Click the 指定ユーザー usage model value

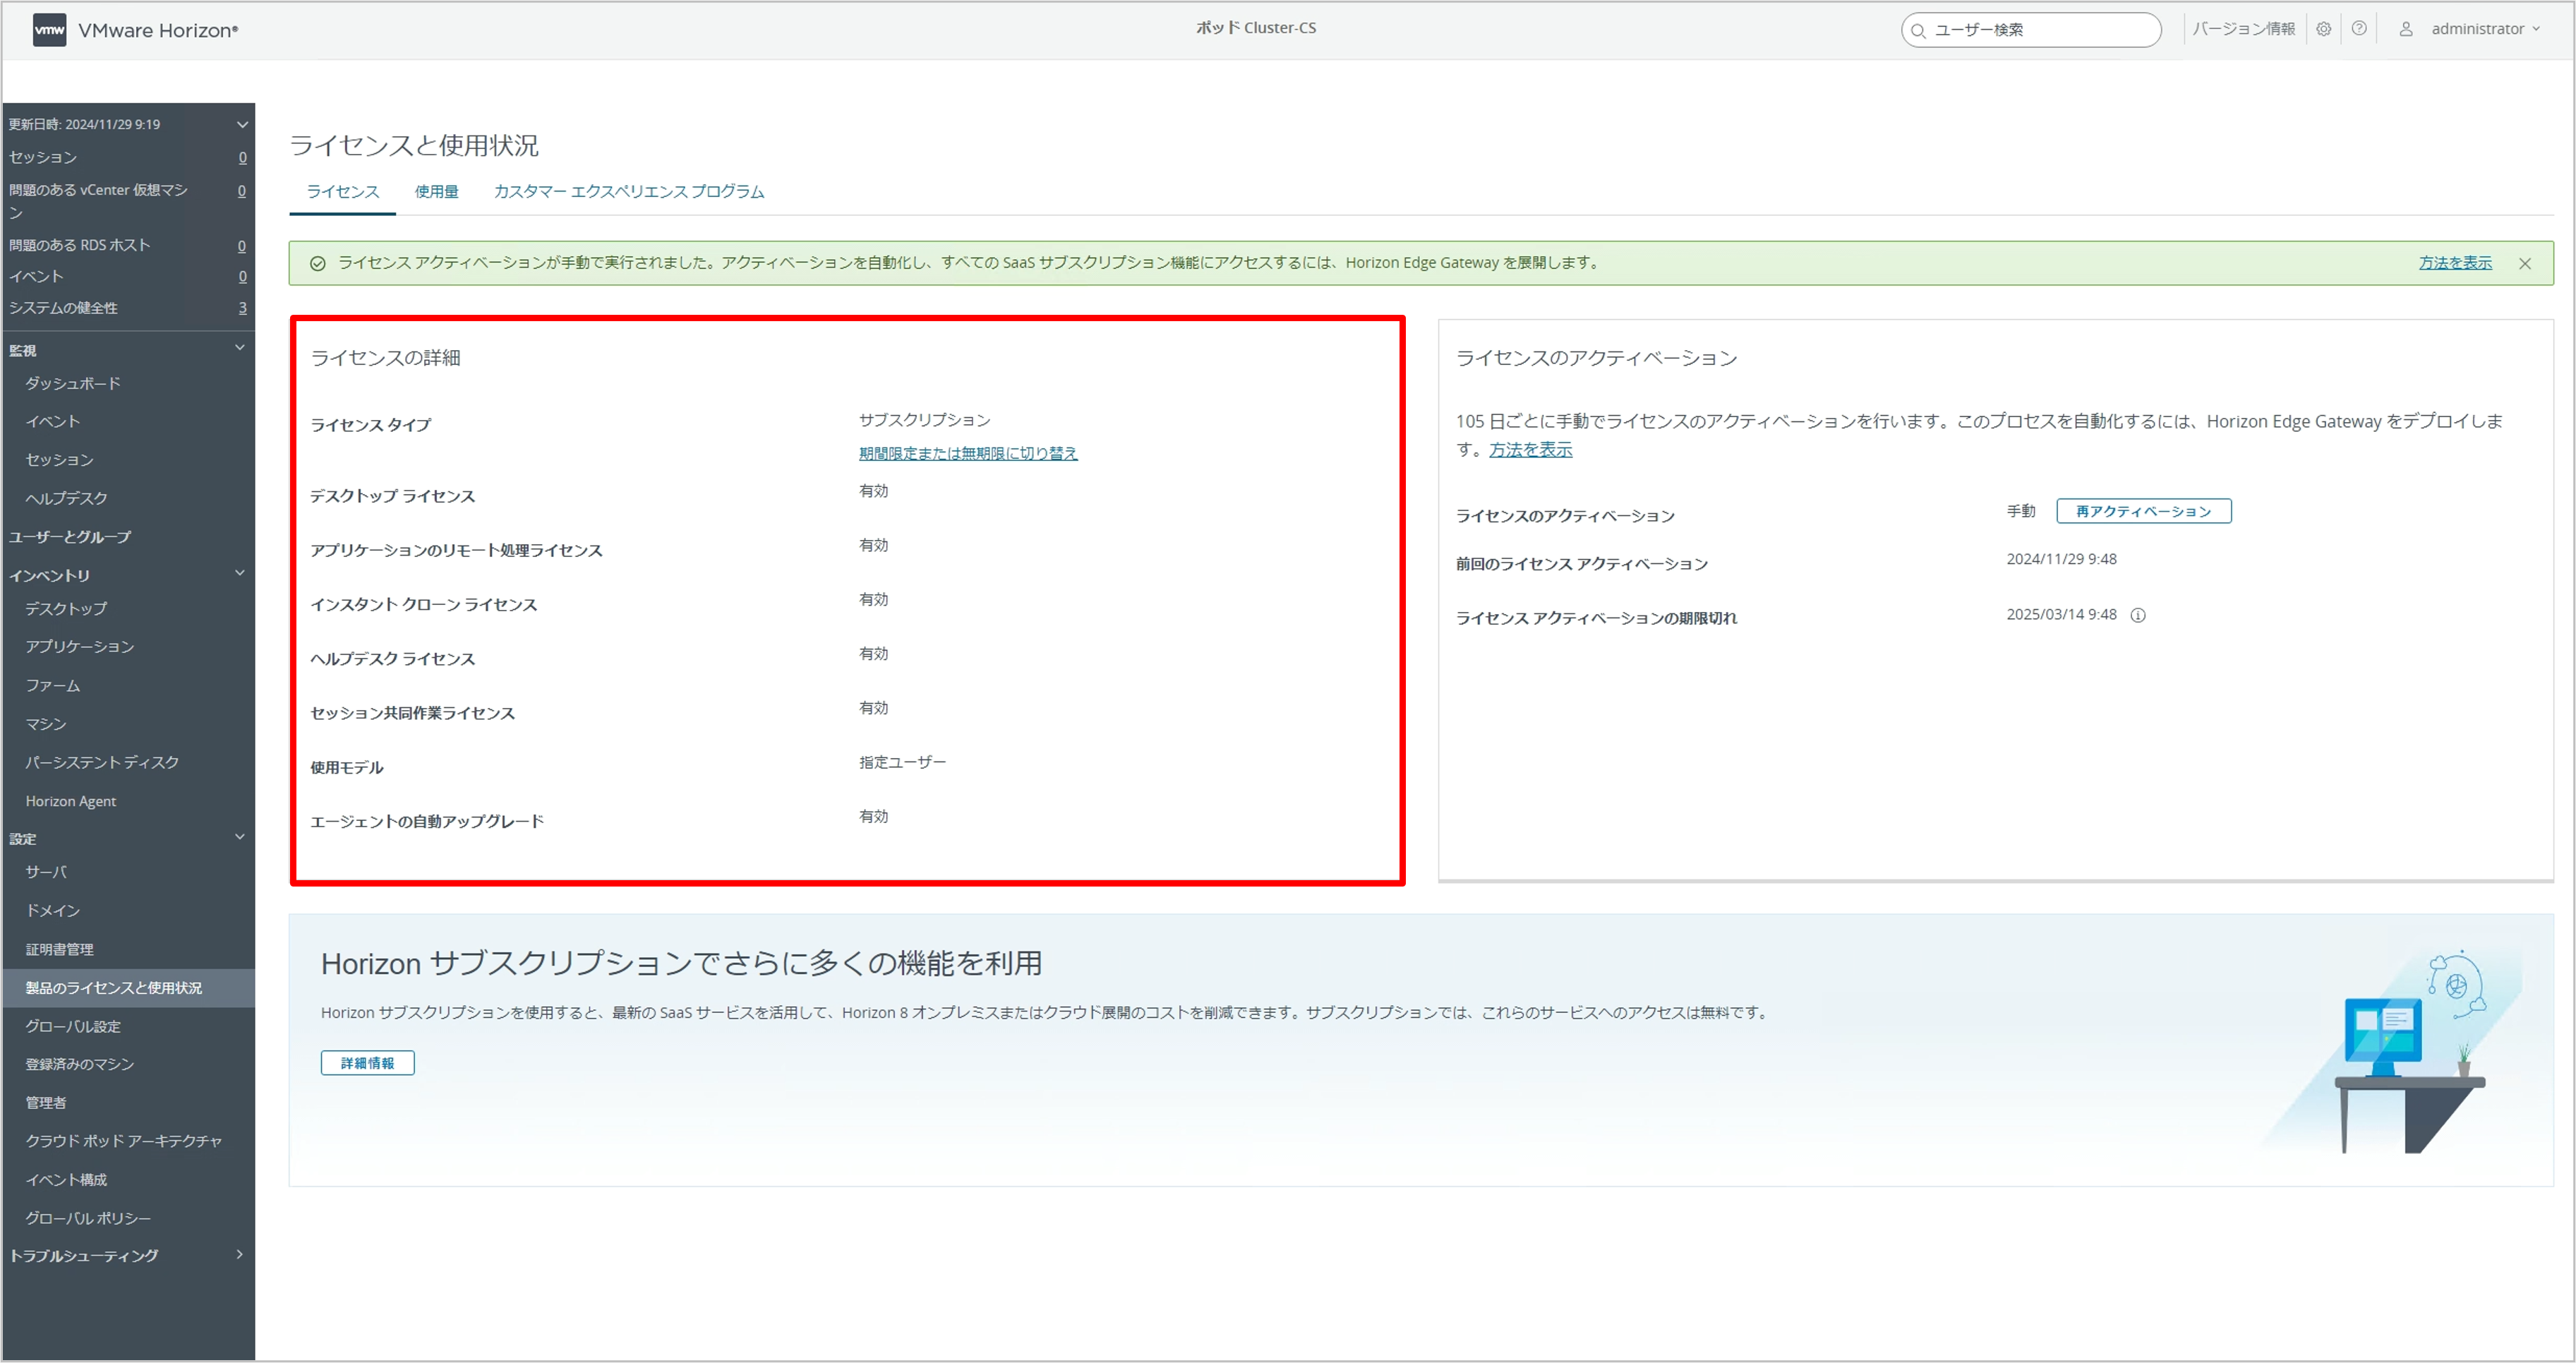coord(902,762)
